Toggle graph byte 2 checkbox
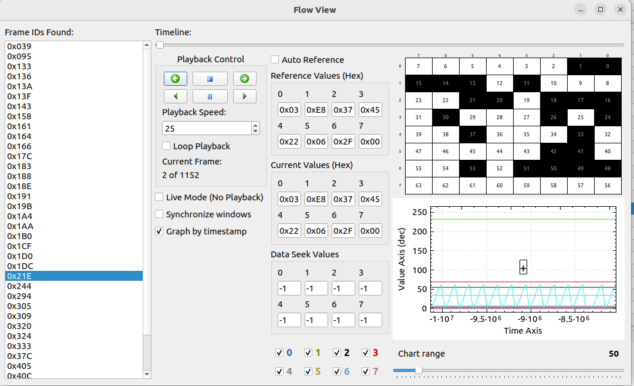Viewport: 634px width, 386px height. click(x=336, y=353)
